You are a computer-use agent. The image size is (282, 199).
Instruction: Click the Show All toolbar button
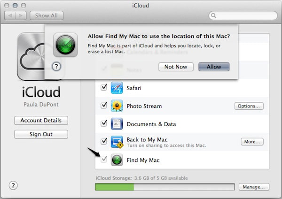47,15
